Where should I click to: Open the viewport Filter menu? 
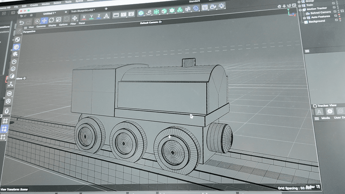(x=73, y=24)
